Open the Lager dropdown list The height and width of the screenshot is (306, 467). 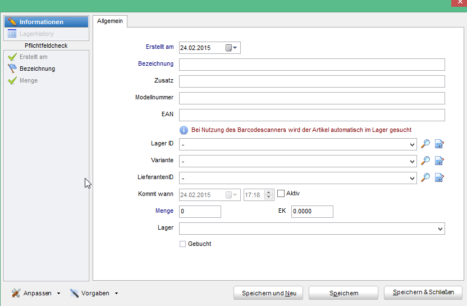coord(439,229)
